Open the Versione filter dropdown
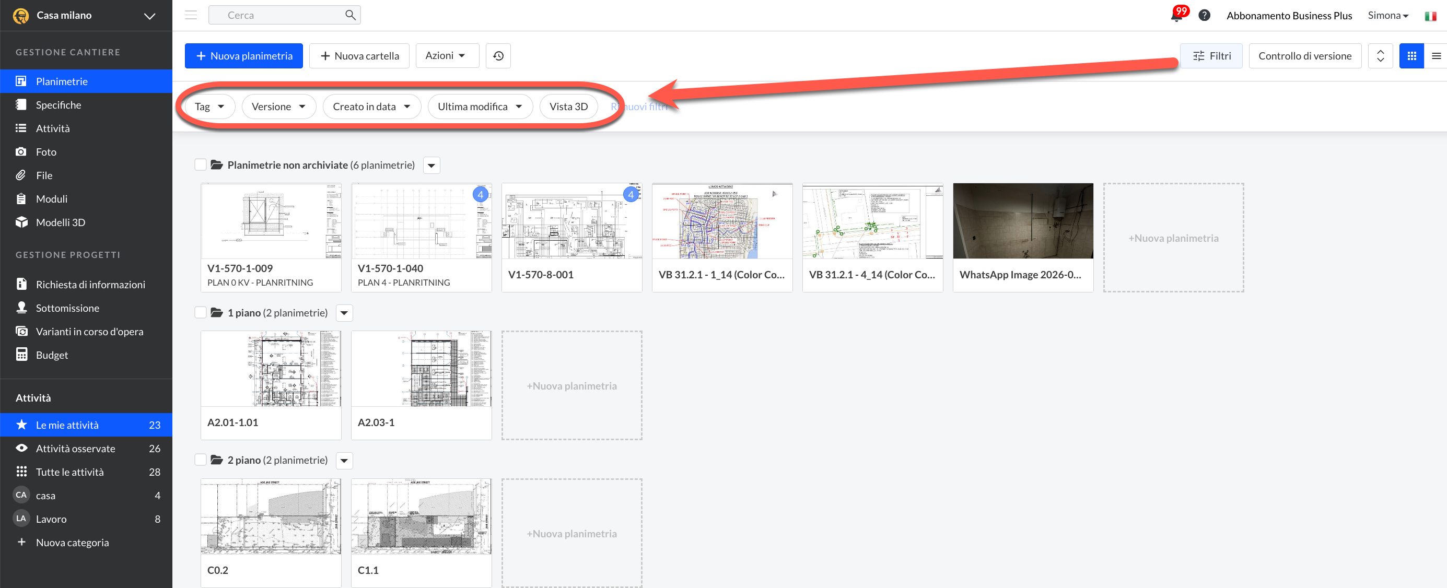This screenshot has width=1447, height=588. tap(278, 107)
